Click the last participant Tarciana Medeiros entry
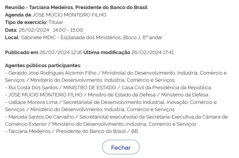239x158 pixels. [71, 131]
